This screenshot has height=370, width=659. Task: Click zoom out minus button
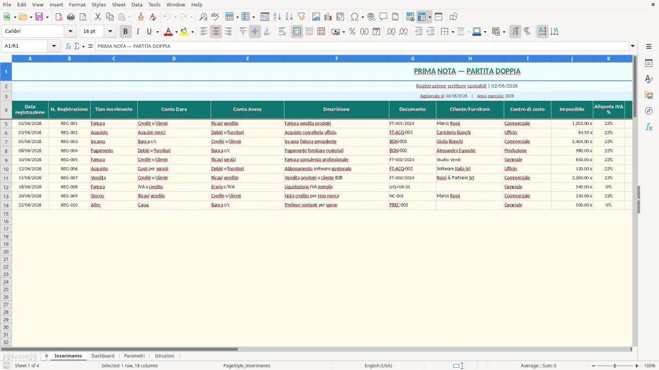(593, 366)
